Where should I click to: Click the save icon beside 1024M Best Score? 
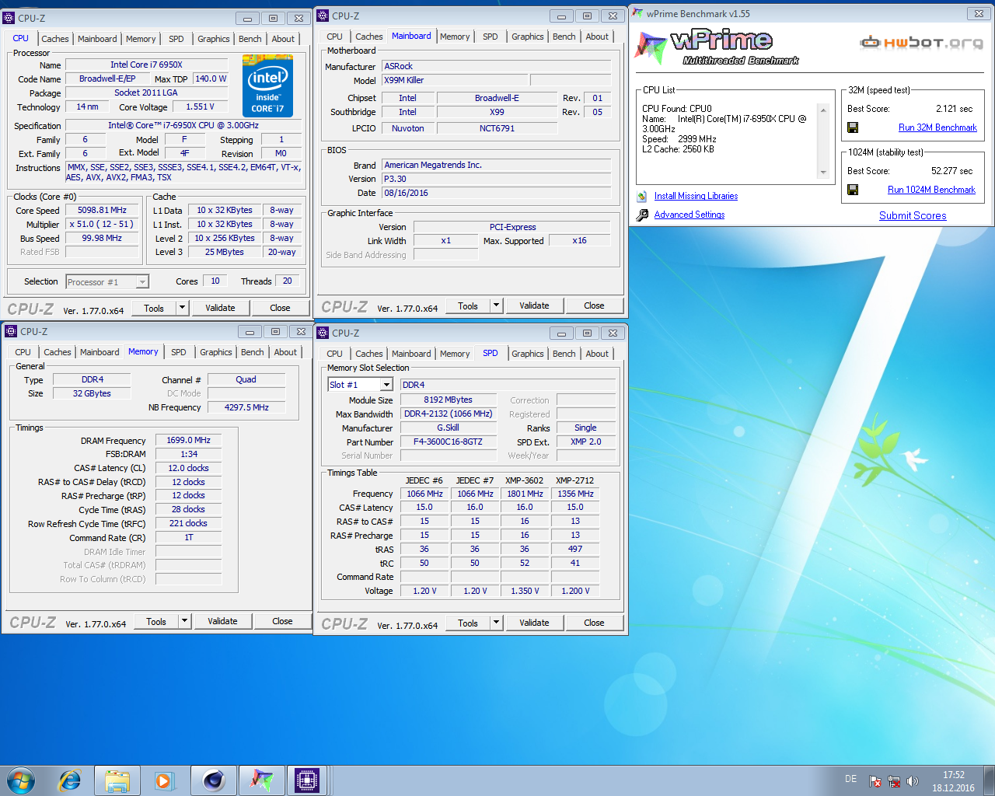pos(853,190)
